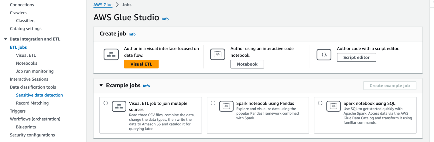This screenshot has height=142, width=434.
Task: Click the Spark notebook using SQL icon
Action: (x=333, y=106)
